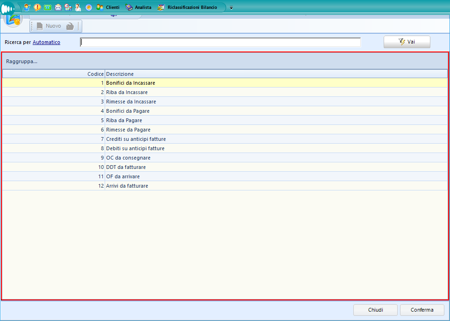Screen dimensions: 450x321
Task: Click the orange exclamation alert icon
Action: point(37,7)
